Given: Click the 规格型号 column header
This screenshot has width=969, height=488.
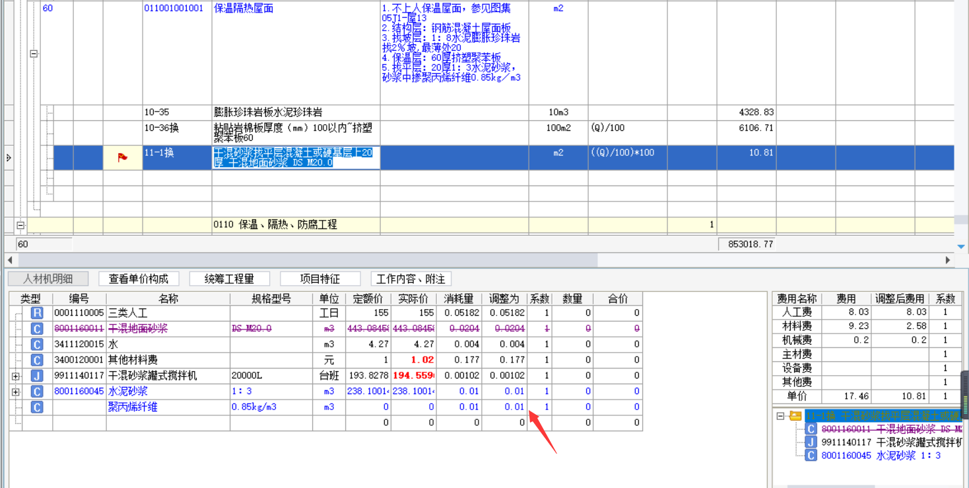Looking at the screenshot, I should point(271,298).
